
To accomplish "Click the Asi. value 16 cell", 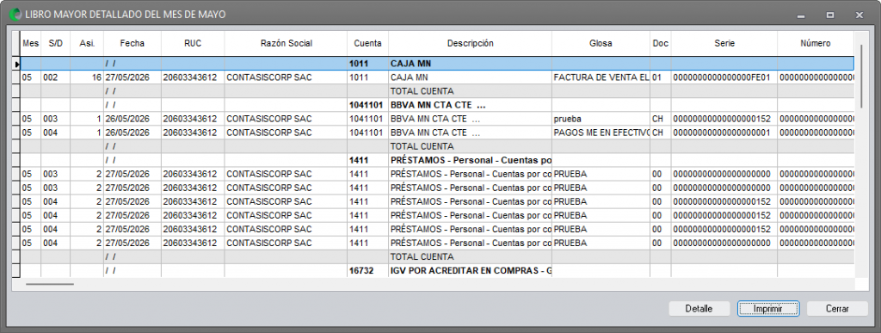I will pyautogui.click(x=87, y=77).
